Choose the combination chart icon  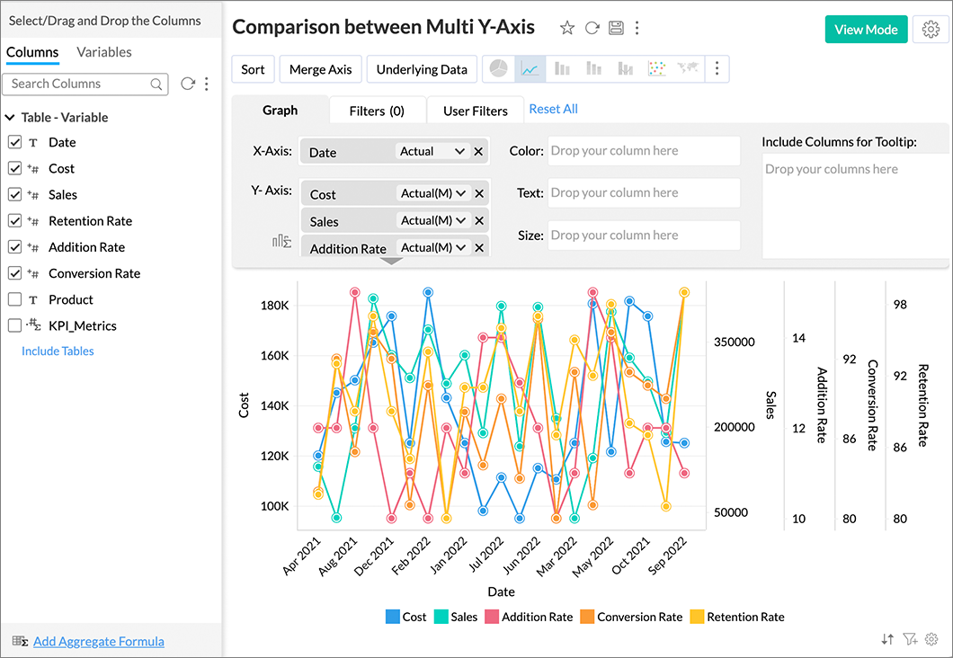626,68
